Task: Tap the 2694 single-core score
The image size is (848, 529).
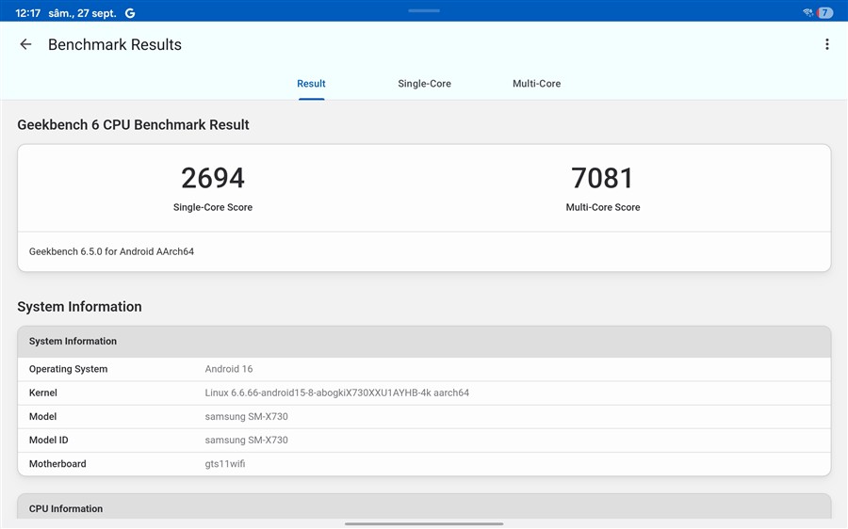Action: click(213, 178)
